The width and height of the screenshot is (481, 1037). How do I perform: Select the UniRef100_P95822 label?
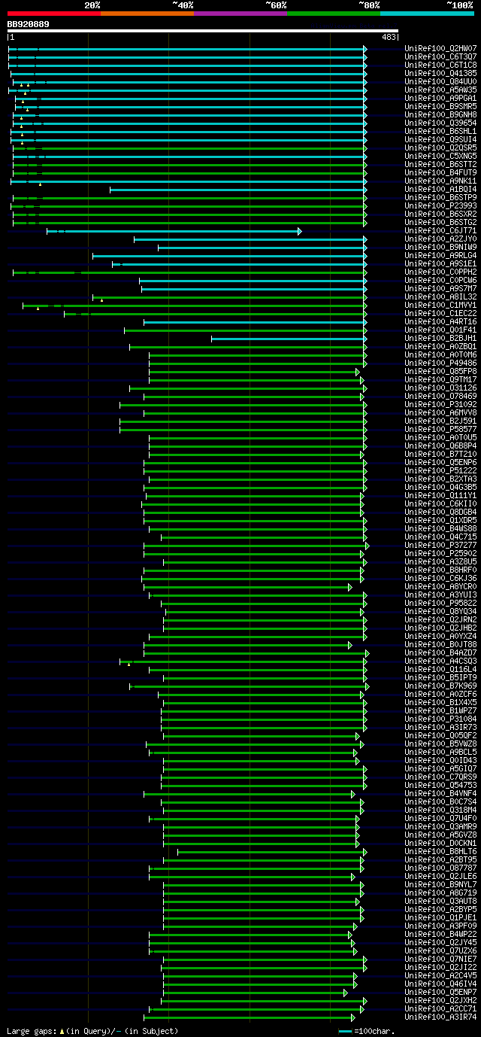click(440, 603)
